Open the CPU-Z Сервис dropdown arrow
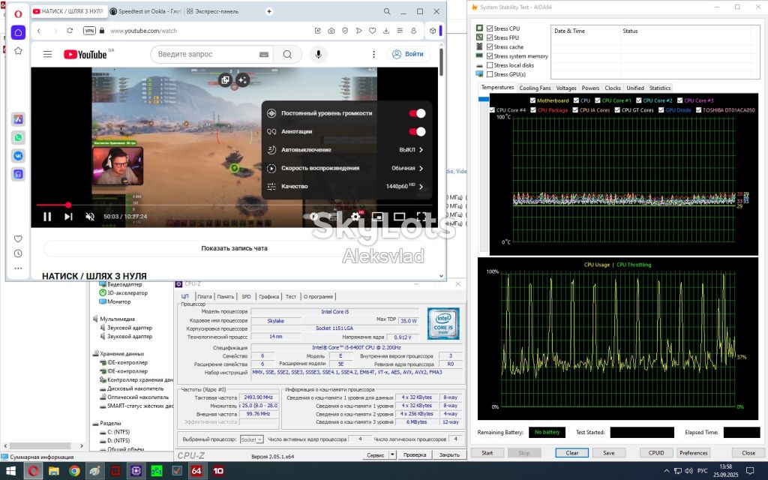Viewport: 768px width, 480px height. [392, 455]
